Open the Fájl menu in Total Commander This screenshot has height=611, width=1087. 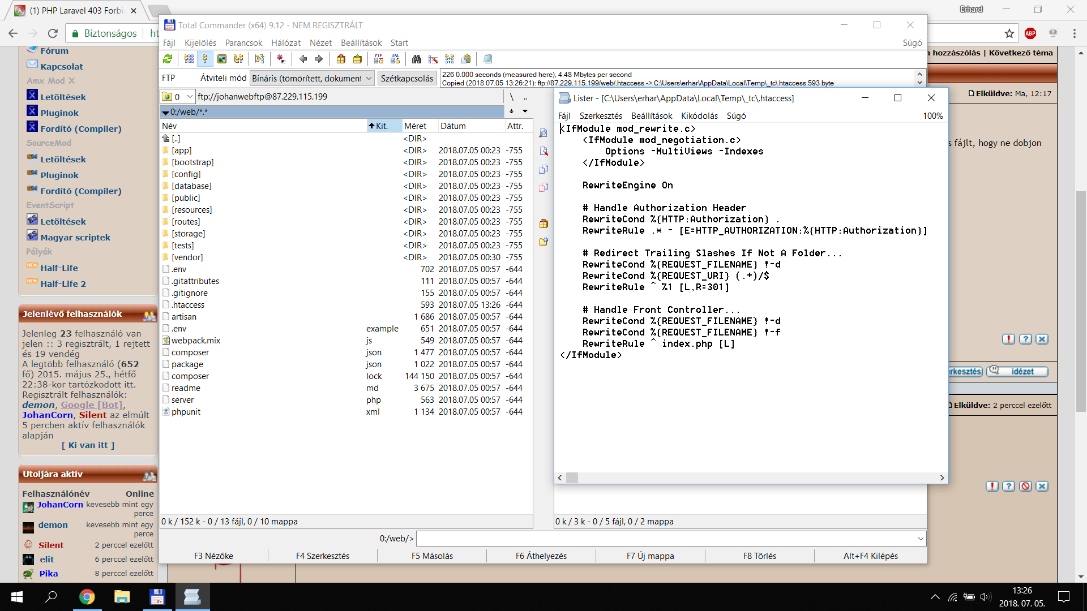[169, 43]
